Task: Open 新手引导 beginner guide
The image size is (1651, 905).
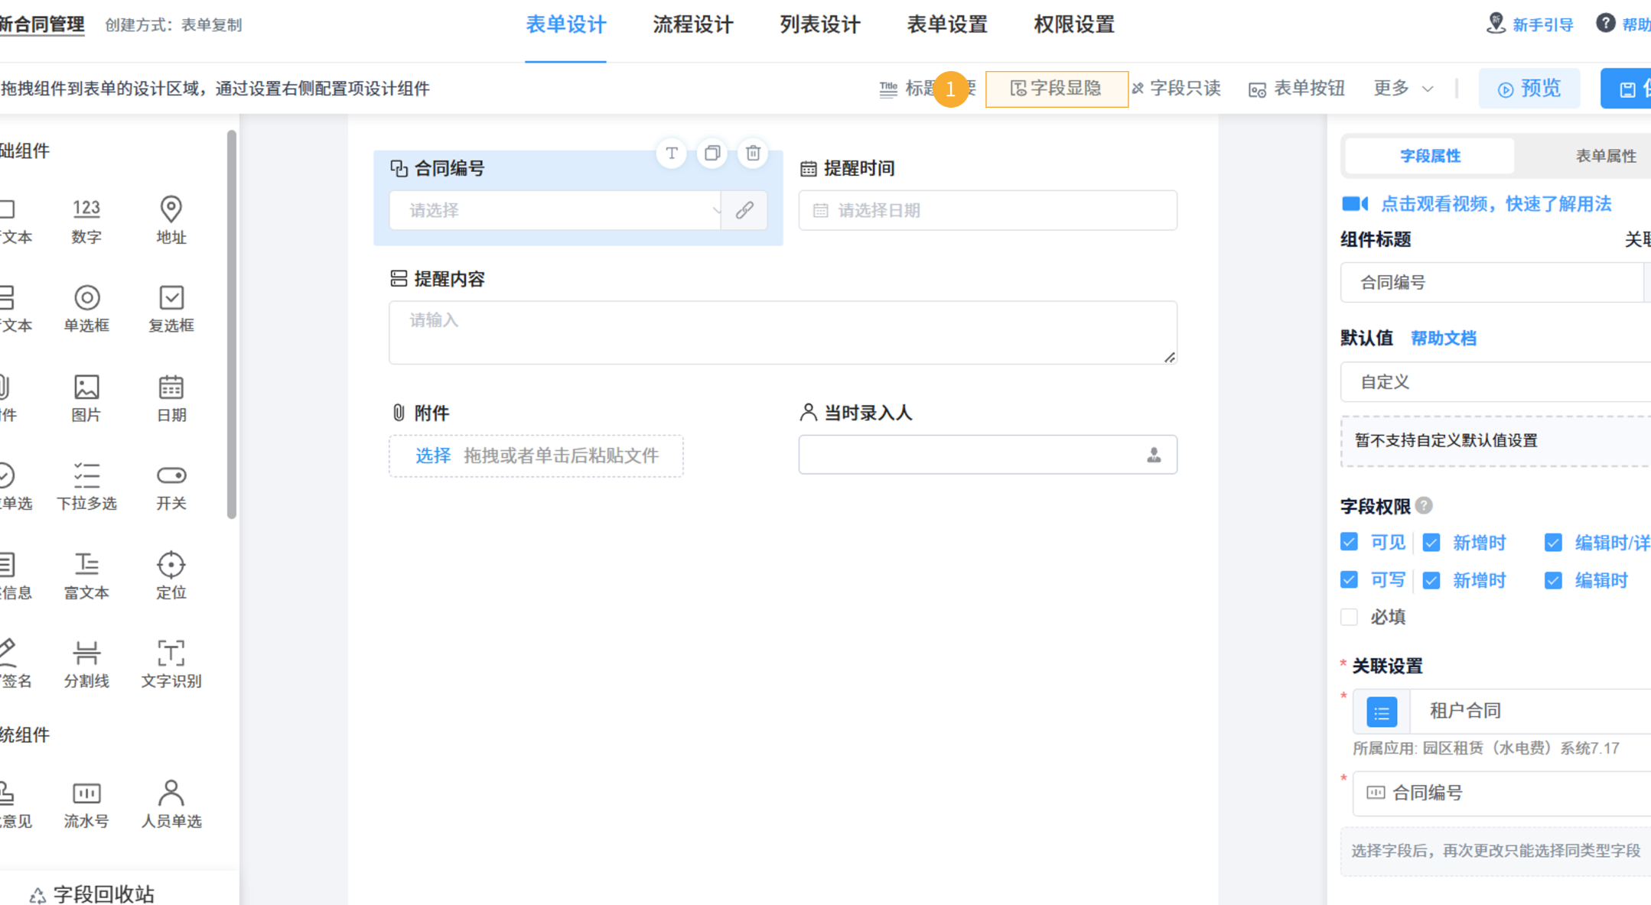Action: [x=1529, y=24]
